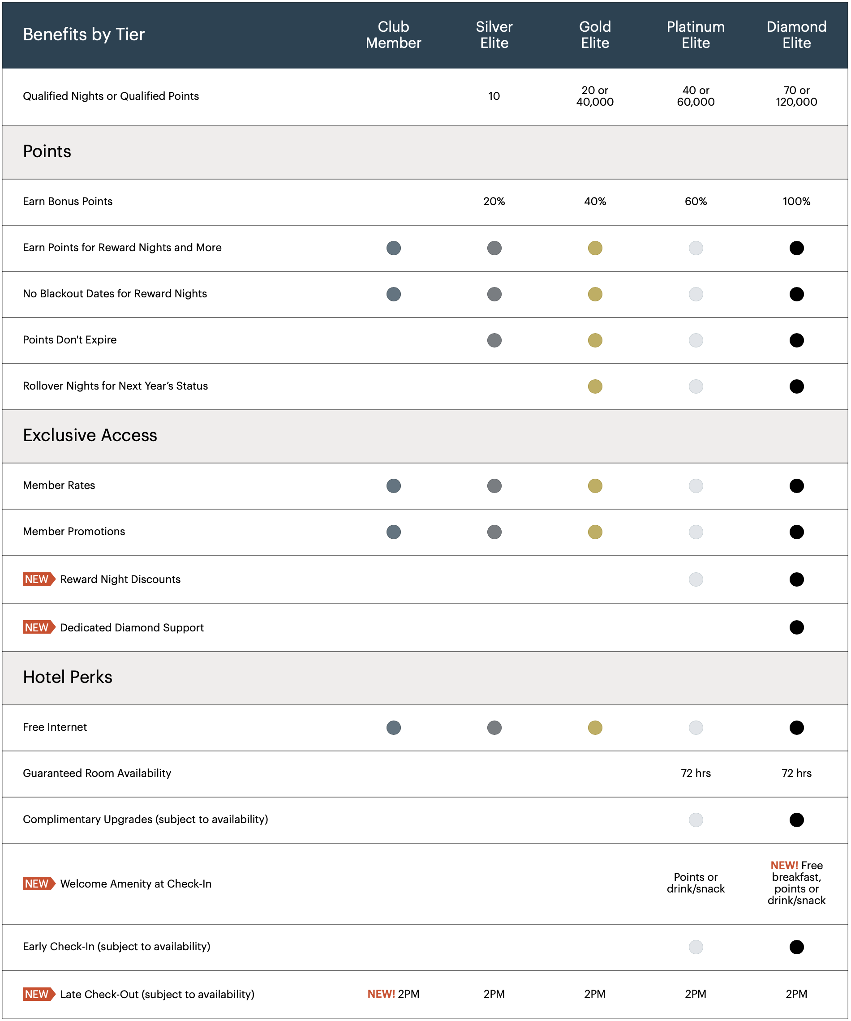Click Gold Elite dot for Points Don't Expire
Image resolution: width=851 pixels, height=1021 pixels.
tap(595, 340)
